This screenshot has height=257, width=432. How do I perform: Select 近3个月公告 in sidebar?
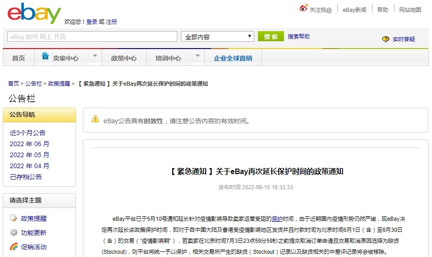[27, 133]
